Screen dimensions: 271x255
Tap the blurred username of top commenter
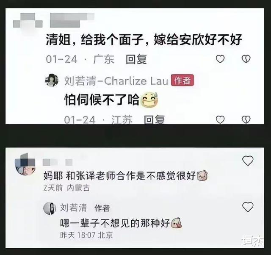click(x=72, y=20)
